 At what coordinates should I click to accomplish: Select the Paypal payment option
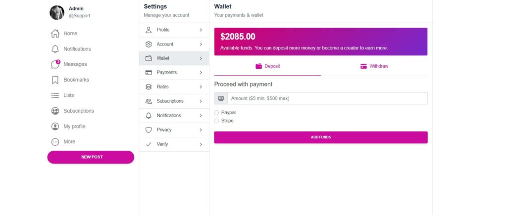(216, 113)
